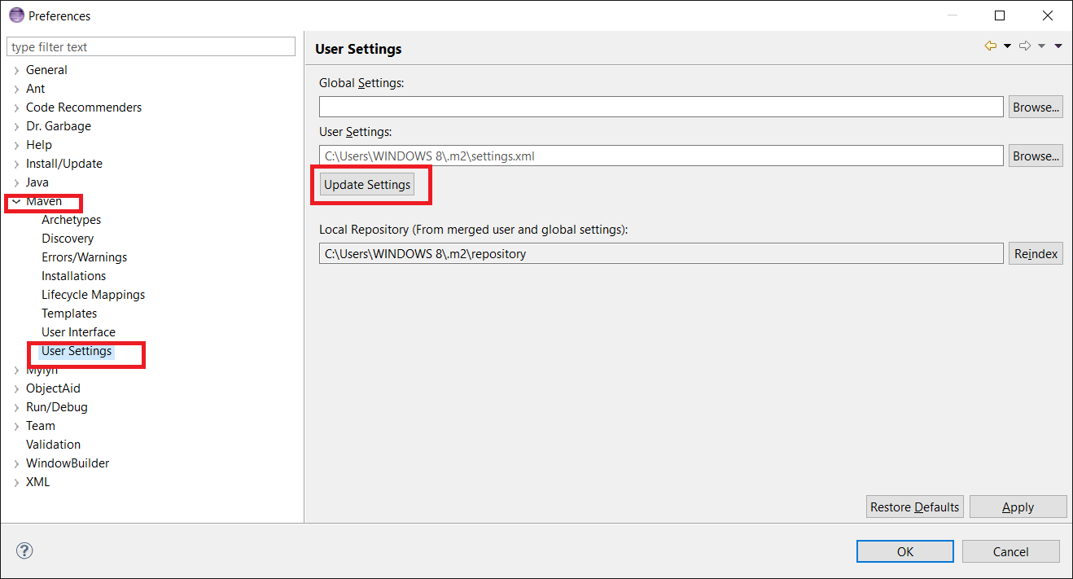This screenshot has width=1073, height=579.
Task: Expand the Code Recommenders node
Action: (16, 107)
